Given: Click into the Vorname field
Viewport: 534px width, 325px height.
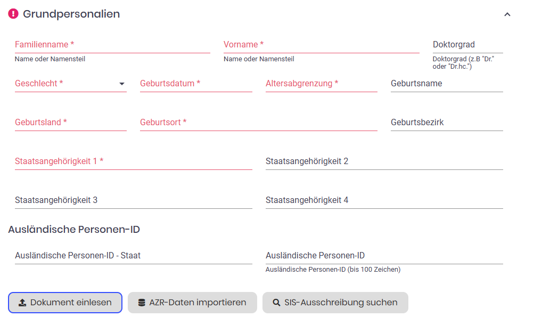Looking at the screenshot, I should point(321,45).
